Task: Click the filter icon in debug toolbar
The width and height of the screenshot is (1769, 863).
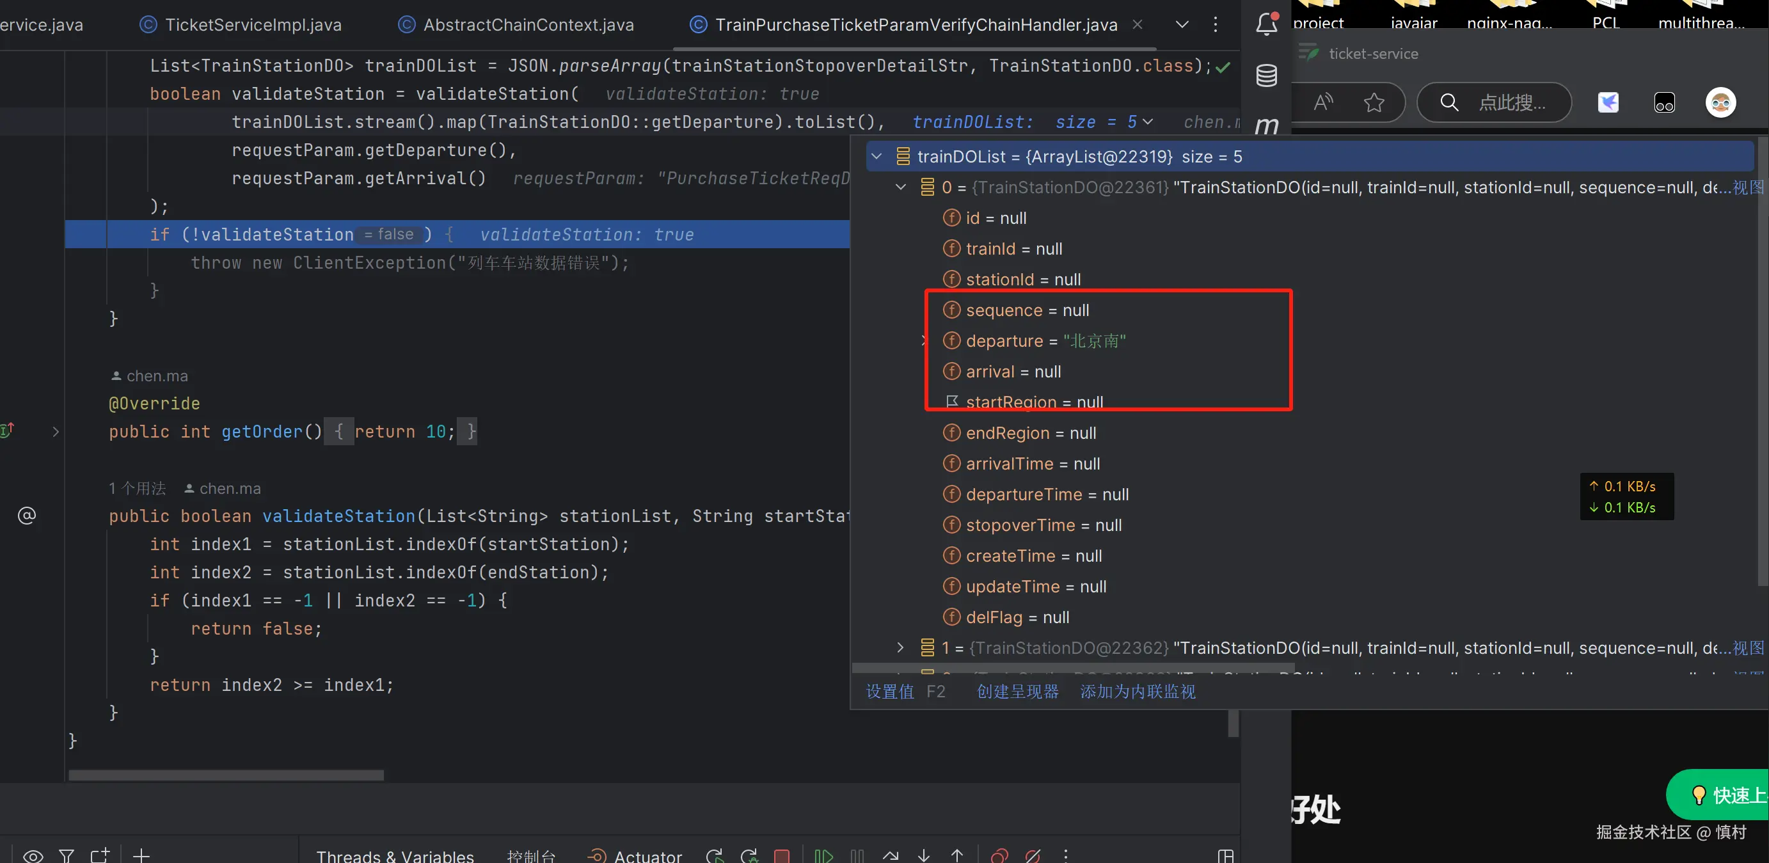Action: [x=67, y=855]
